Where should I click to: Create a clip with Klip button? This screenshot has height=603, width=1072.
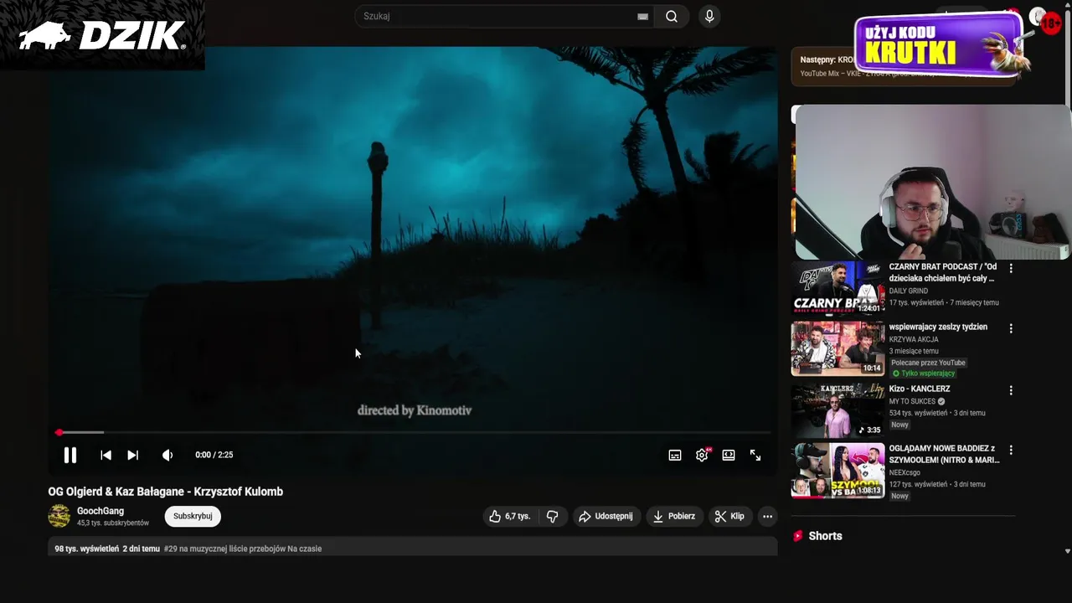729,516
